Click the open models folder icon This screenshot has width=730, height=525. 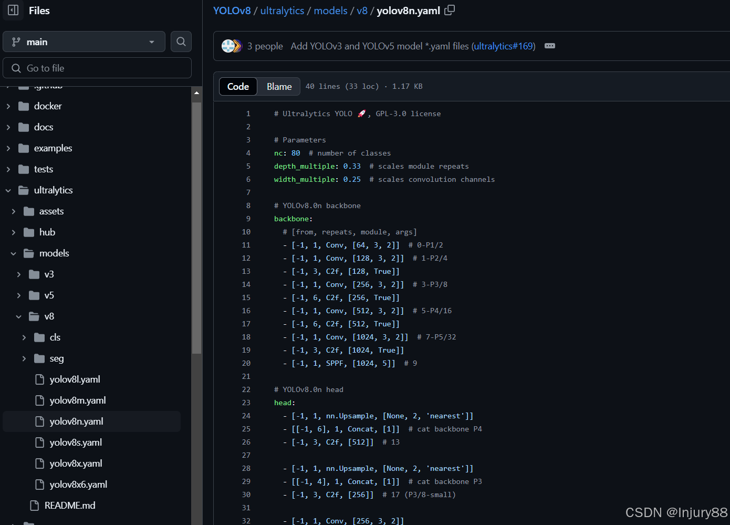click(29, 253)
